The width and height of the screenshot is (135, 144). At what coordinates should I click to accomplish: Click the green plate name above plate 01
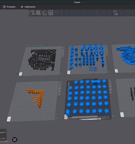[x=36, y=46]
